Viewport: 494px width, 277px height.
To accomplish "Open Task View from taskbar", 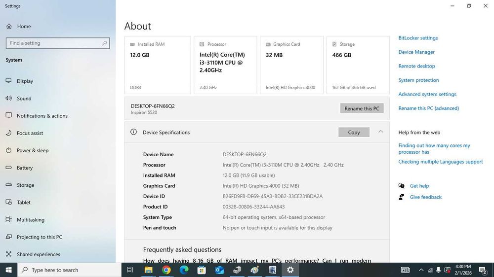I will (x=130, y=270).
